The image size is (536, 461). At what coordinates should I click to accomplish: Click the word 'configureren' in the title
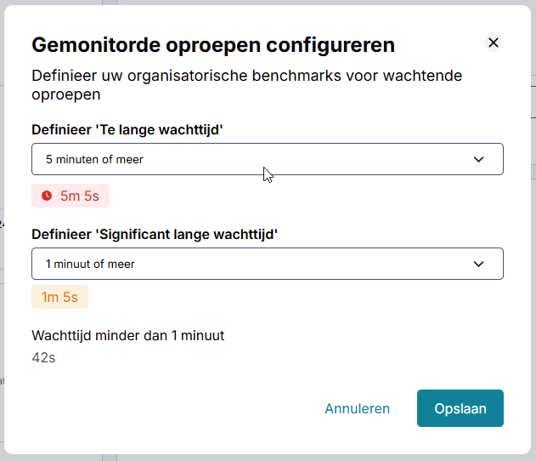(x=329, y=44)
